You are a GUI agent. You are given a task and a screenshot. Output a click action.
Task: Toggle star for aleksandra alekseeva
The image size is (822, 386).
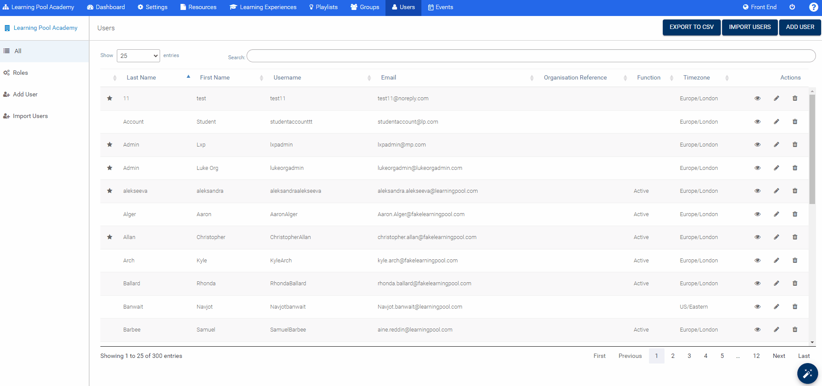pyautogui.click(x=110, y=191)
